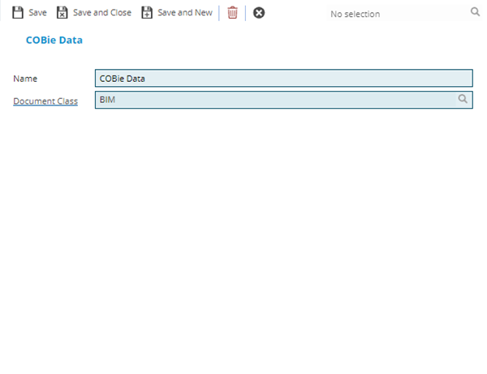The image size is (487, 374).
Task: Select the Save and New text label
Action: pyautogui.click(x=185, y=13)
